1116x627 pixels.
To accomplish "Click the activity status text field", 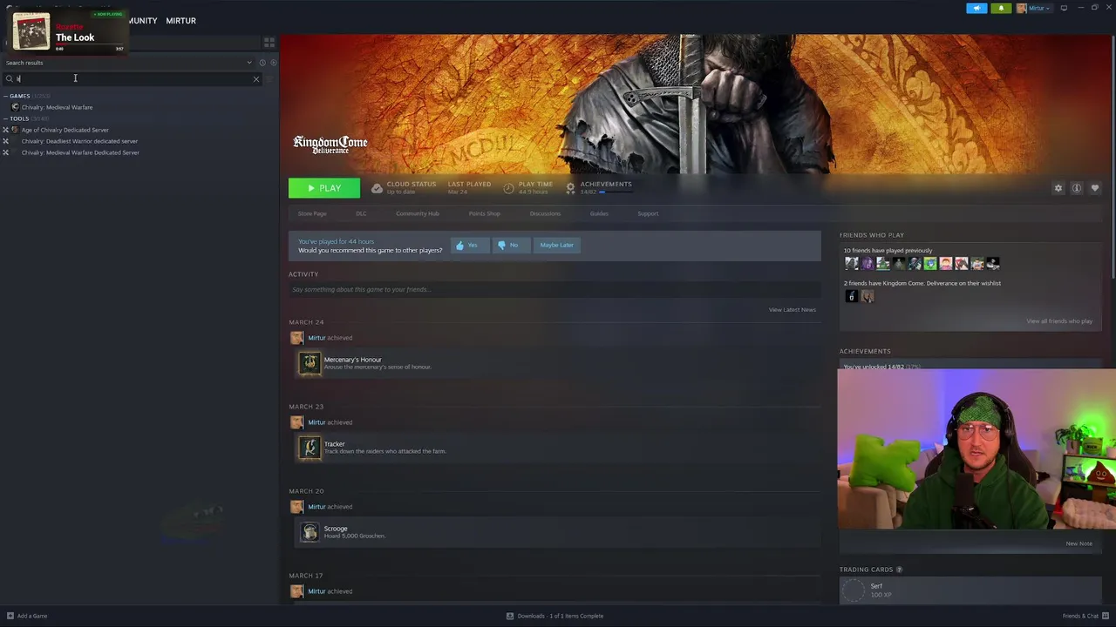I will tap(555, 289).
